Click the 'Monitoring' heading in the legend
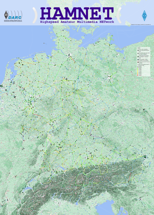 [x=139, y=67]
